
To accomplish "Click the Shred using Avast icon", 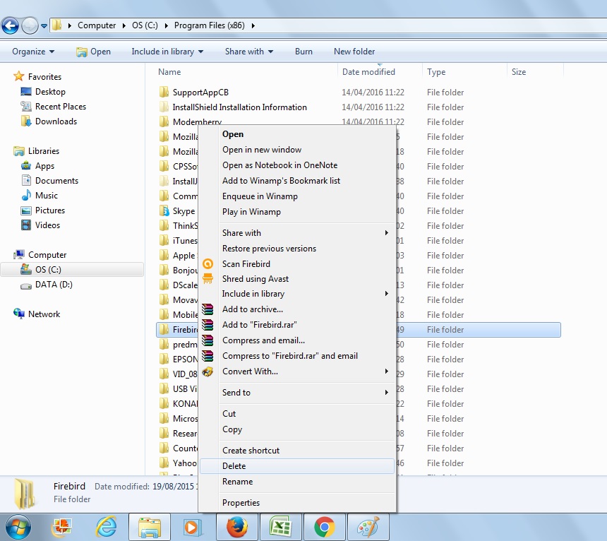I will click(x=208, y=278).
